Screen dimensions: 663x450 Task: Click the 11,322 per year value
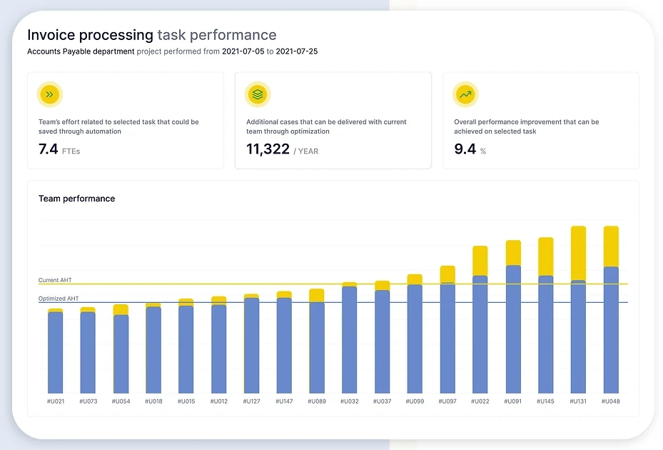click(282, 149)
